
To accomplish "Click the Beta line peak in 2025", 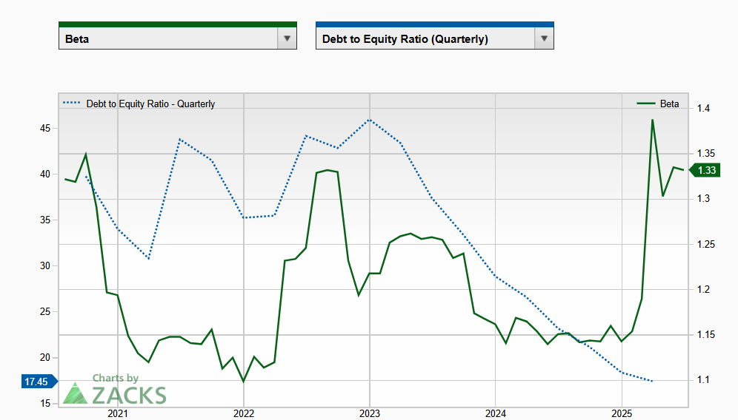I will 652,120.
